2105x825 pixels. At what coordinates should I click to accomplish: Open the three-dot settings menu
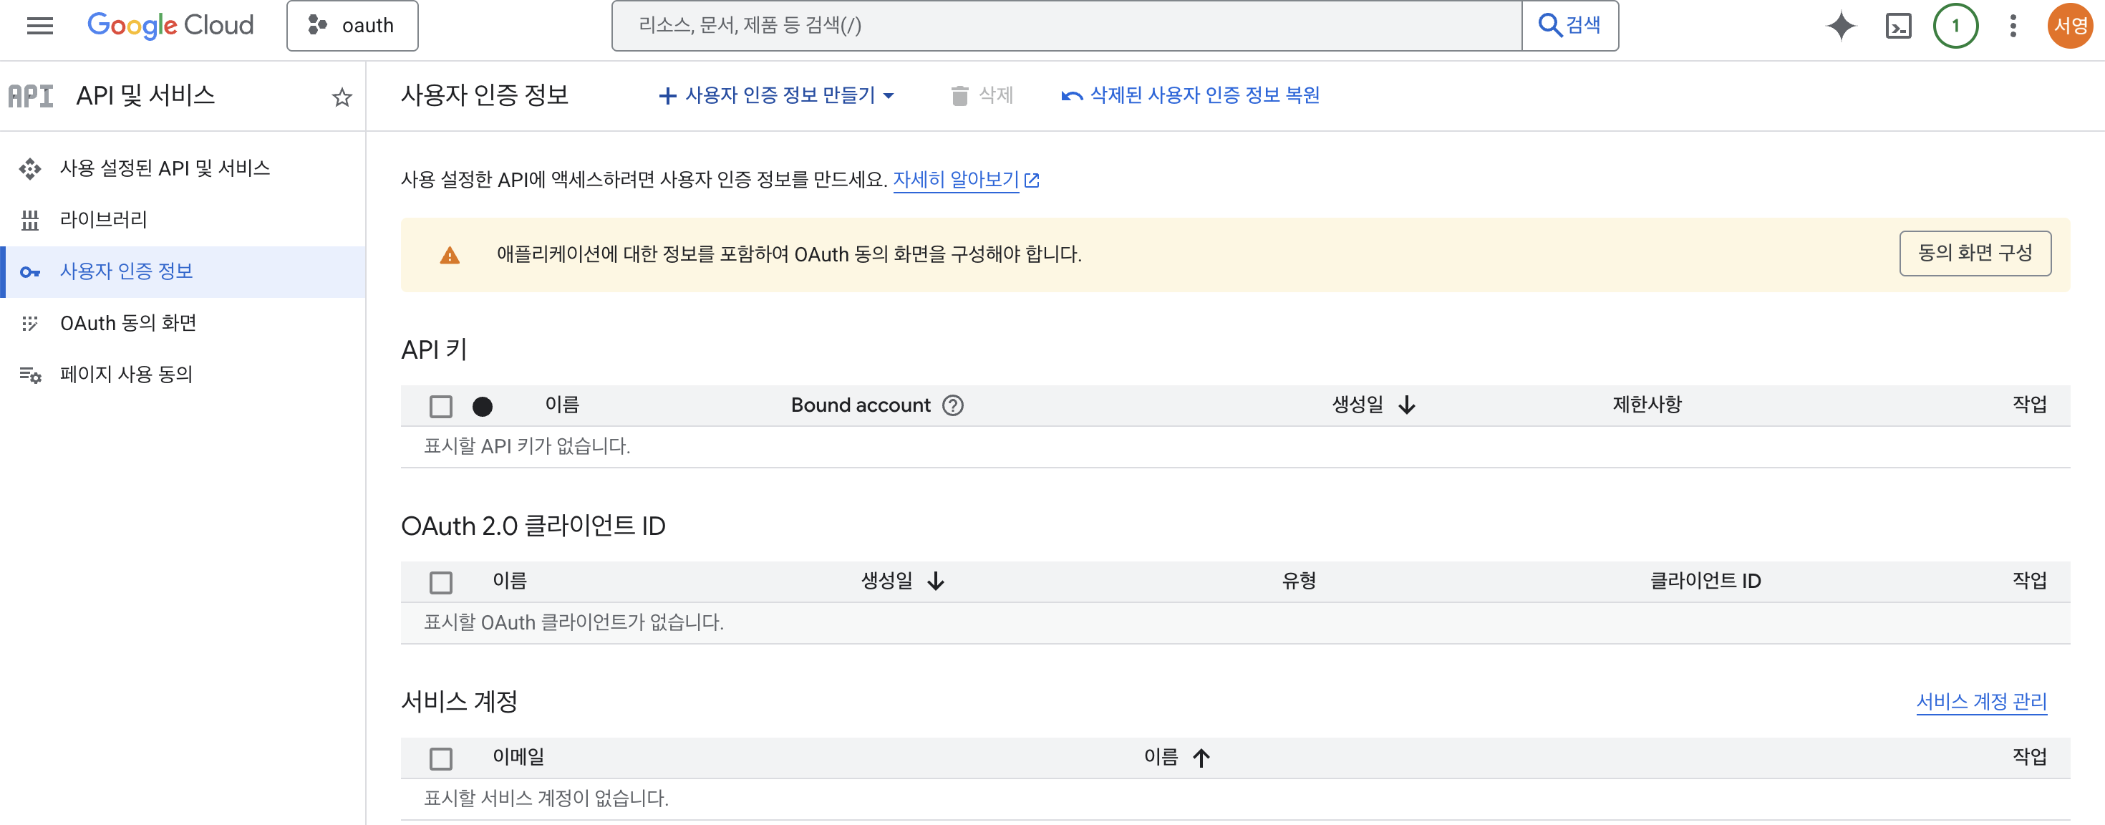pos(2013,26)
